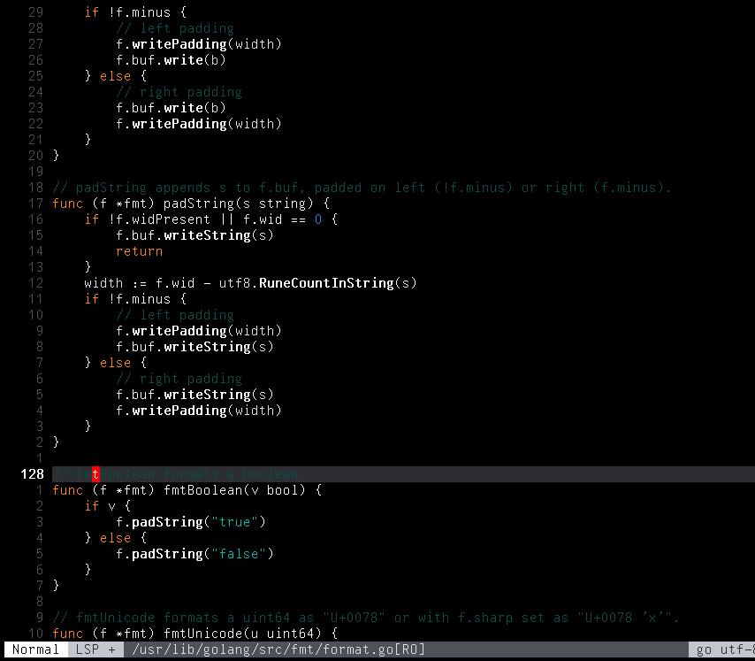This screenshot has height=661, width=755.
Task: Click 'if !f.minus {' on relative line 11
Action: click(x=135, y=299)
